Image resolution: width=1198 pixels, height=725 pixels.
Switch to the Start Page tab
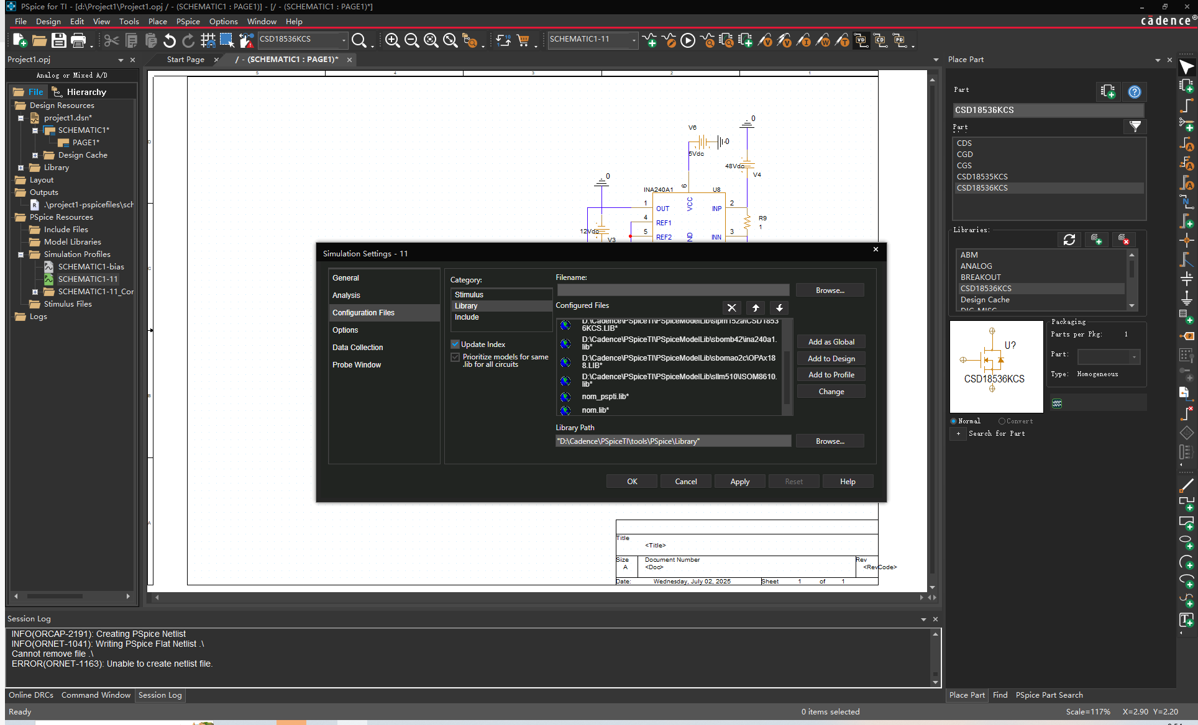click(185, 60)
